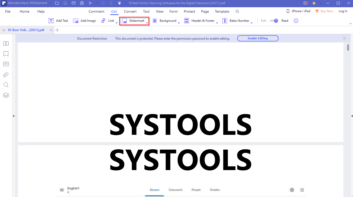Switch to the Comment tab

96,11
